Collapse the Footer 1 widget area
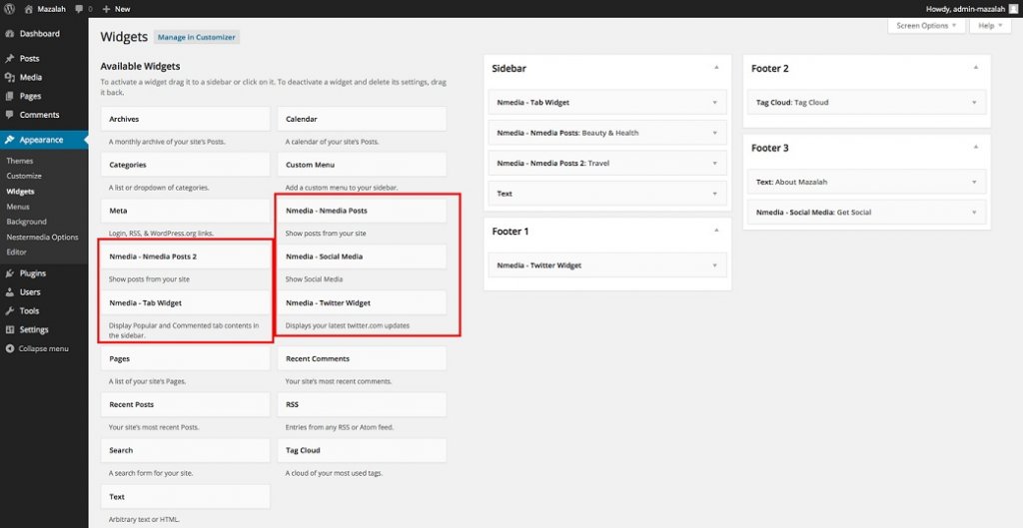1023x528 pixels. click(x=715, y=231)
